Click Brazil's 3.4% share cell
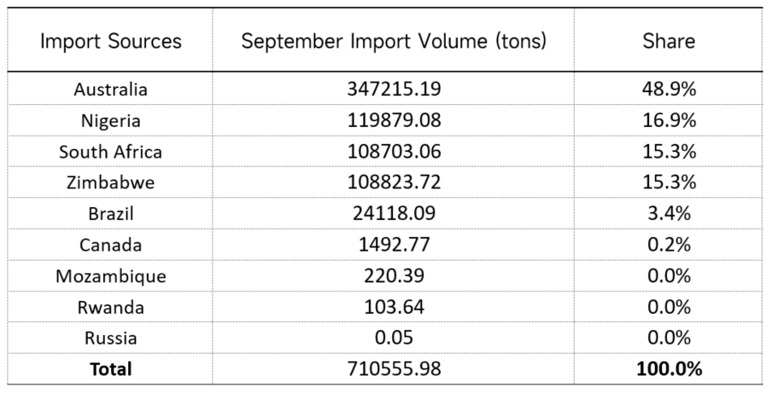The height and width of the screenshot is (393, 772). pyautogui.click(x=670, y=214)
